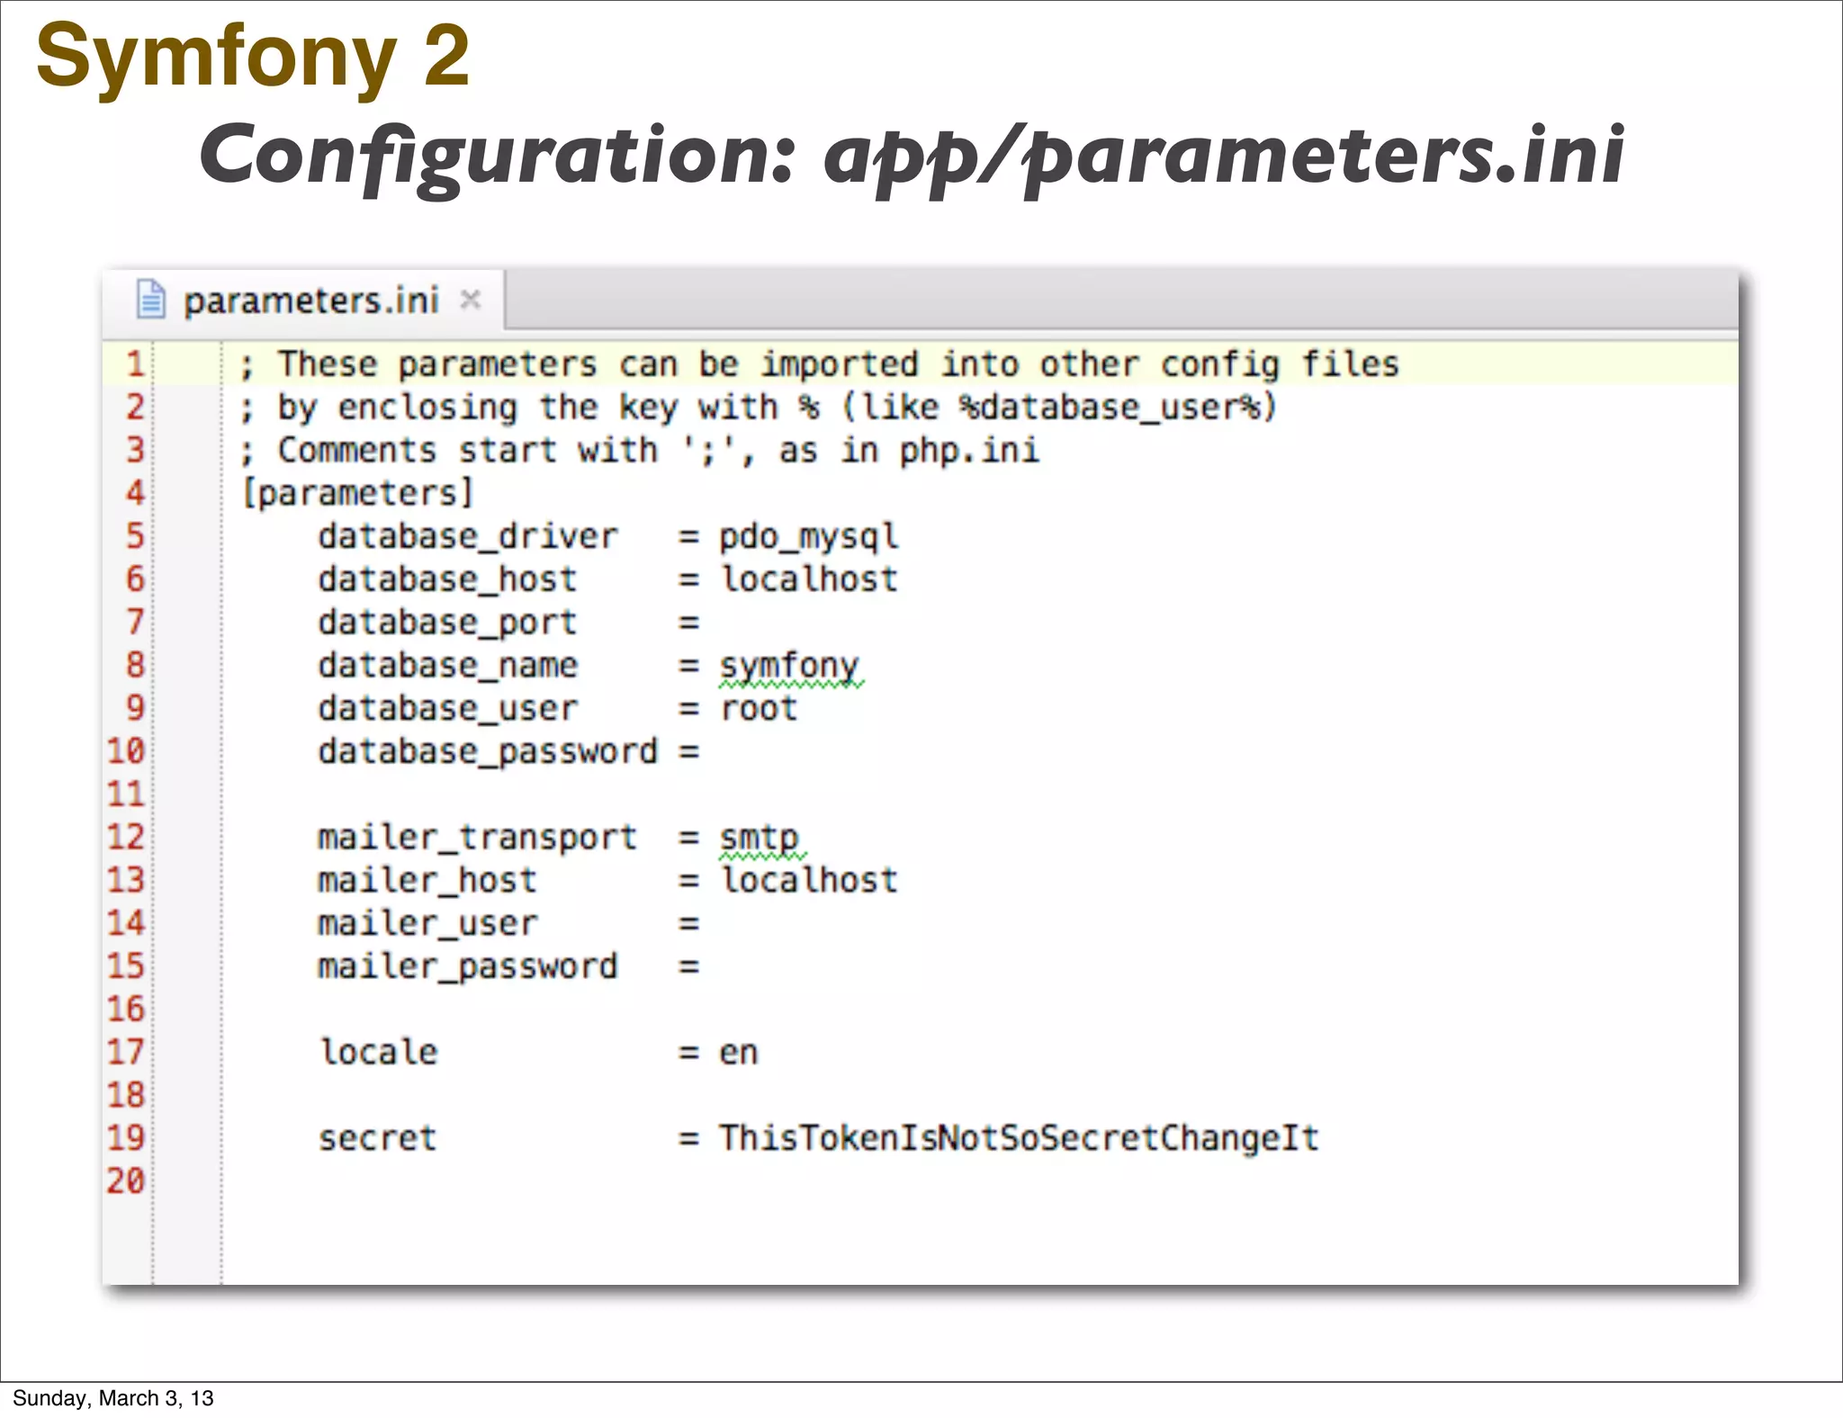Viewport: 1843px width, 1418px height.
Task: Click the mailer_host key
Action: pyautogui.click(x=427, y=881)
